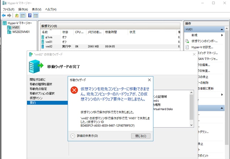
Task: Click the シャットダウン action in lower pane
Action: 203,132
